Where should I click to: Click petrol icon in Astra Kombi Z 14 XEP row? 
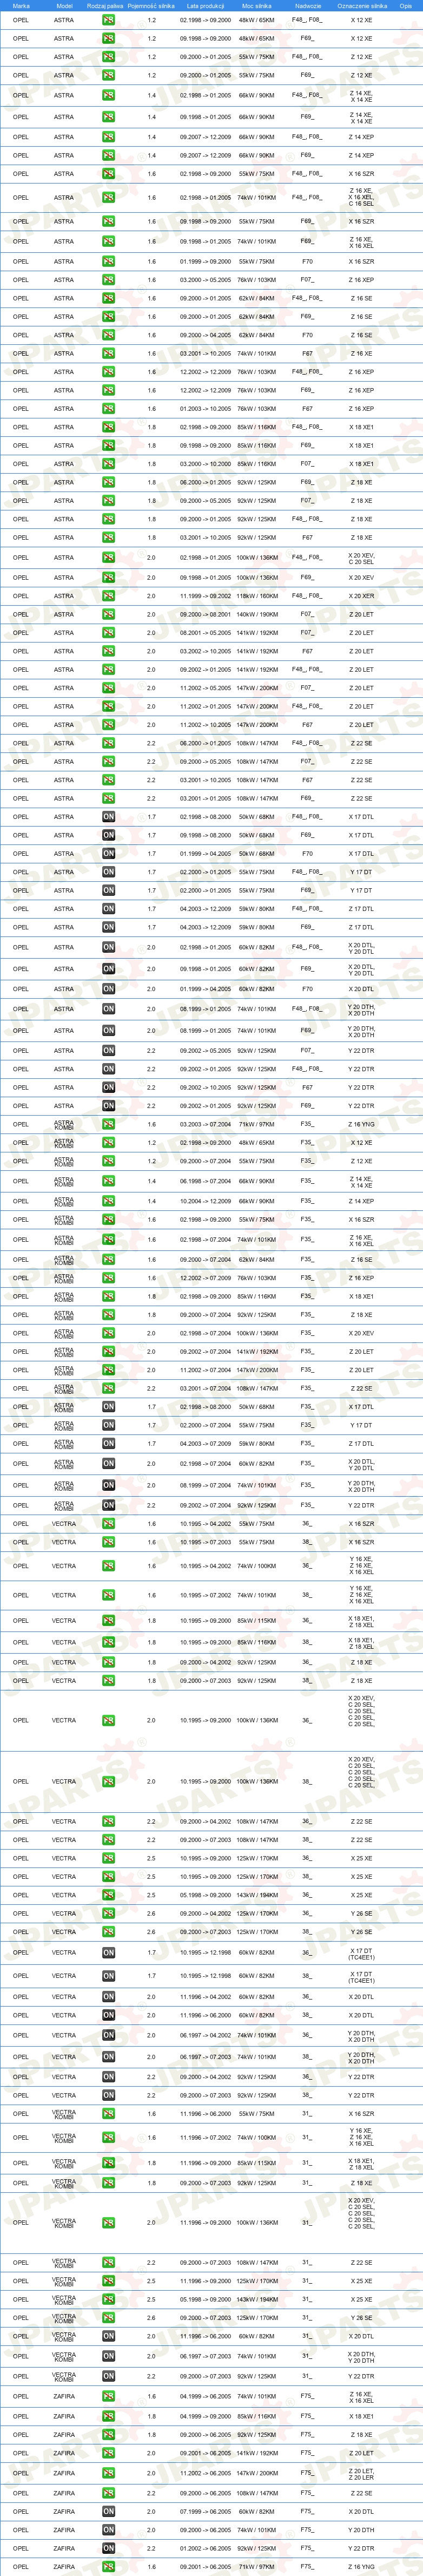[x=108, y=1201]
